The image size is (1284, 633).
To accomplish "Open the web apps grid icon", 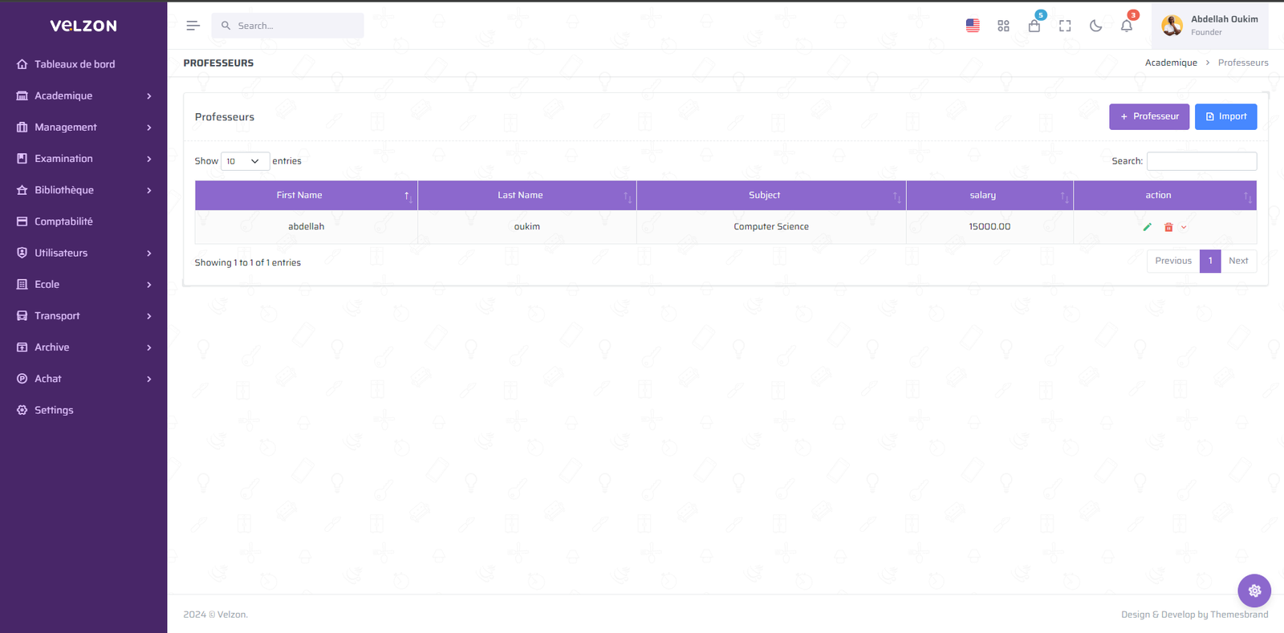I will [x=1003, y=26].
